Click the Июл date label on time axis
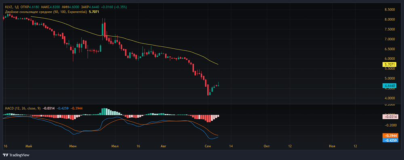Image resolution: width=404 pixels, height=160 pixels. pos(116,146)
